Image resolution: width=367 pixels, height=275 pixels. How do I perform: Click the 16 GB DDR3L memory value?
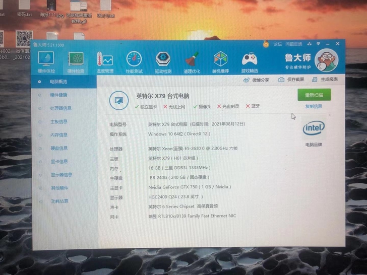click(x=179, y=168)
